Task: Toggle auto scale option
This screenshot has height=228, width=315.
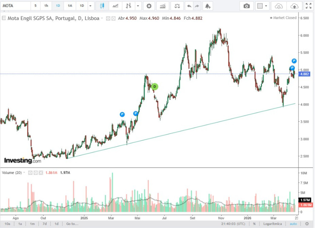Action: [x=293, y=224]
